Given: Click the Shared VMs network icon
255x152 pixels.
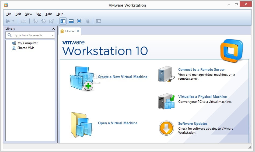Looking at the screenshot, I should coord(14,48).
